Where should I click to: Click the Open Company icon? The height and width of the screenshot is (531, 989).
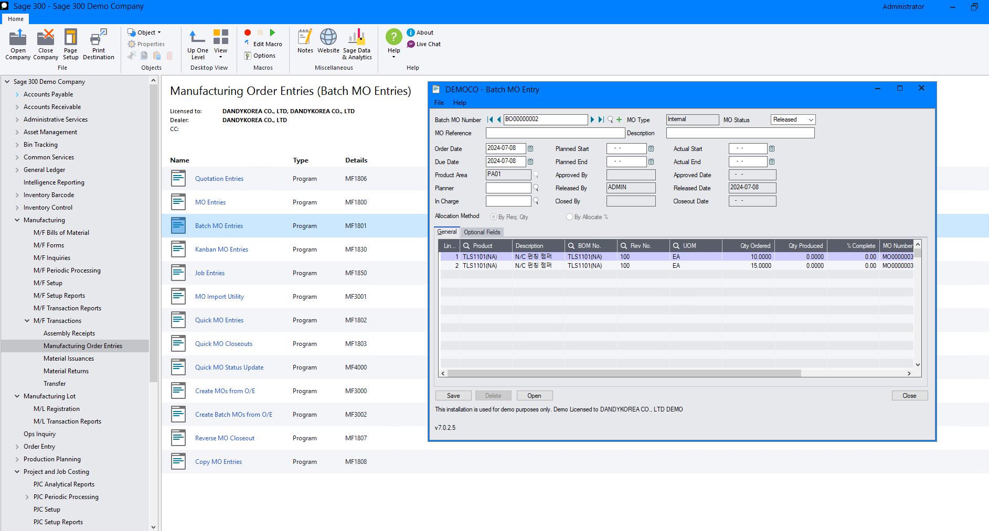pyautogui.click(x=18, y=45)
